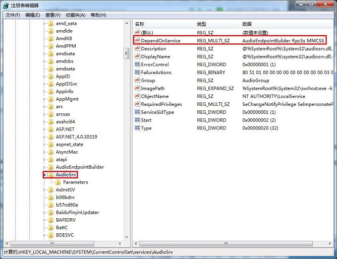Open the 收藏夹(A) menu

click(x=75, y=15)
